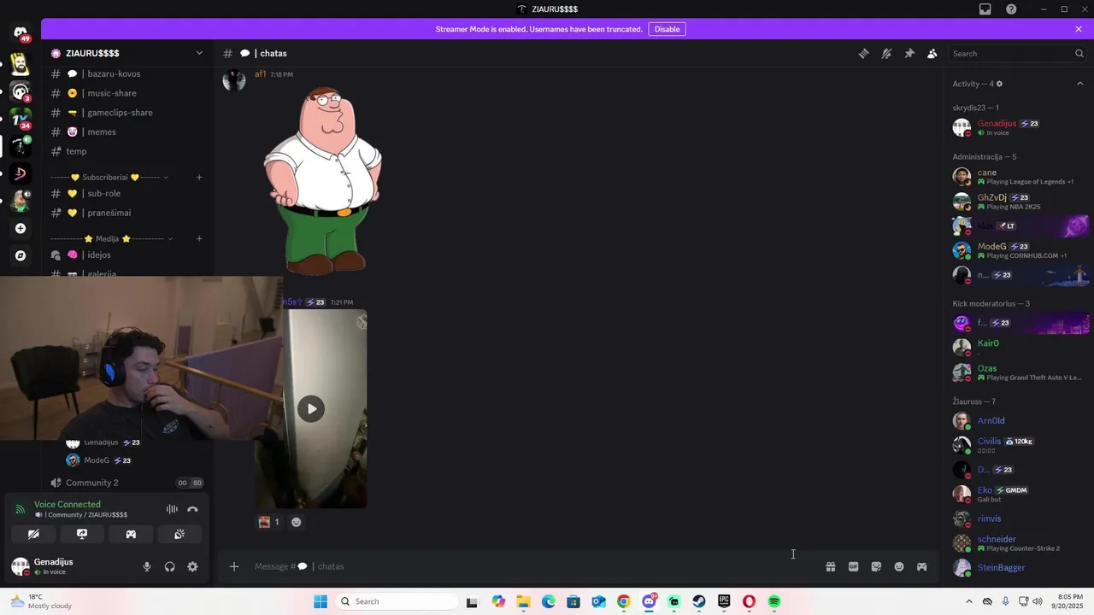Open Voice Connected status details
Image resolution: width=1094 pixels, height=615 pixels.
tap(68, 504)
